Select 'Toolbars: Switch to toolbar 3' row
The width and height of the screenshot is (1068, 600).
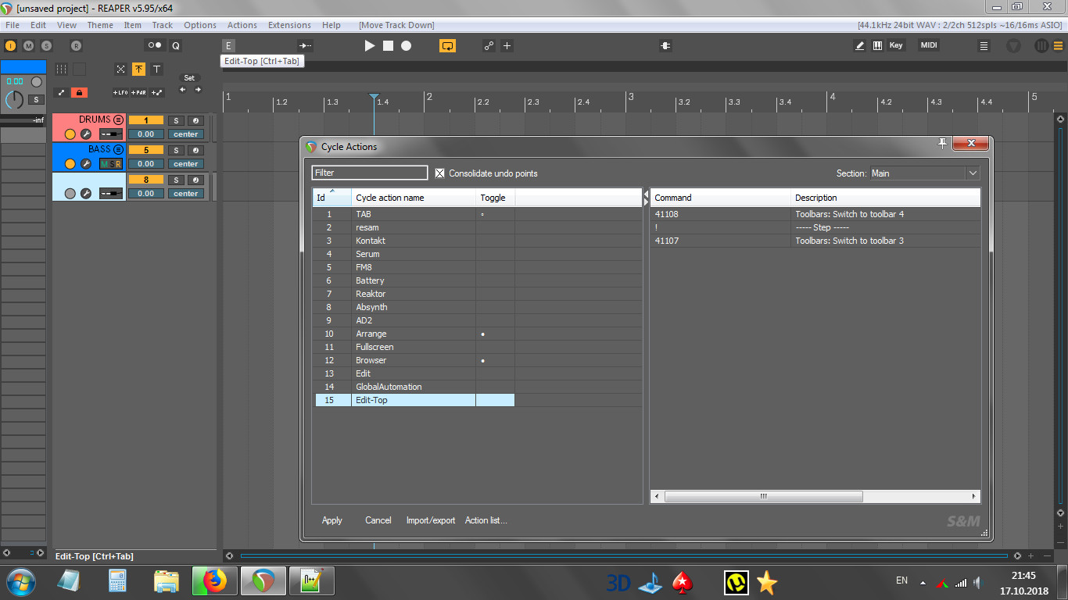[815, 241]
